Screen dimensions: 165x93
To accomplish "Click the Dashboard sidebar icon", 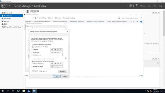I will [x=3, y=13].
